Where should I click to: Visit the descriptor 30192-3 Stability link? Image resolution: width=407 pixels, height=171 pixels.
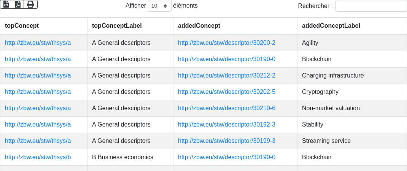point(226,125)
